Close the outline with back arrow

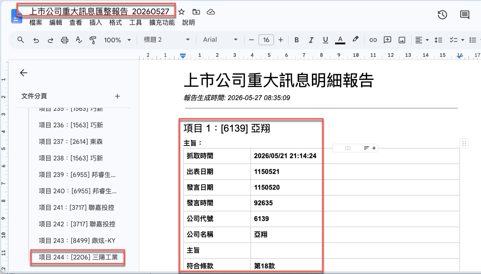pos(23,72)
